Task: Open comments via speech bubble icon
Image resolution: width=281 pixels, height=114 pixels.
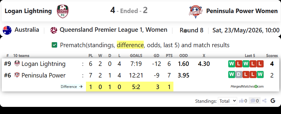Action: (253, 101)
